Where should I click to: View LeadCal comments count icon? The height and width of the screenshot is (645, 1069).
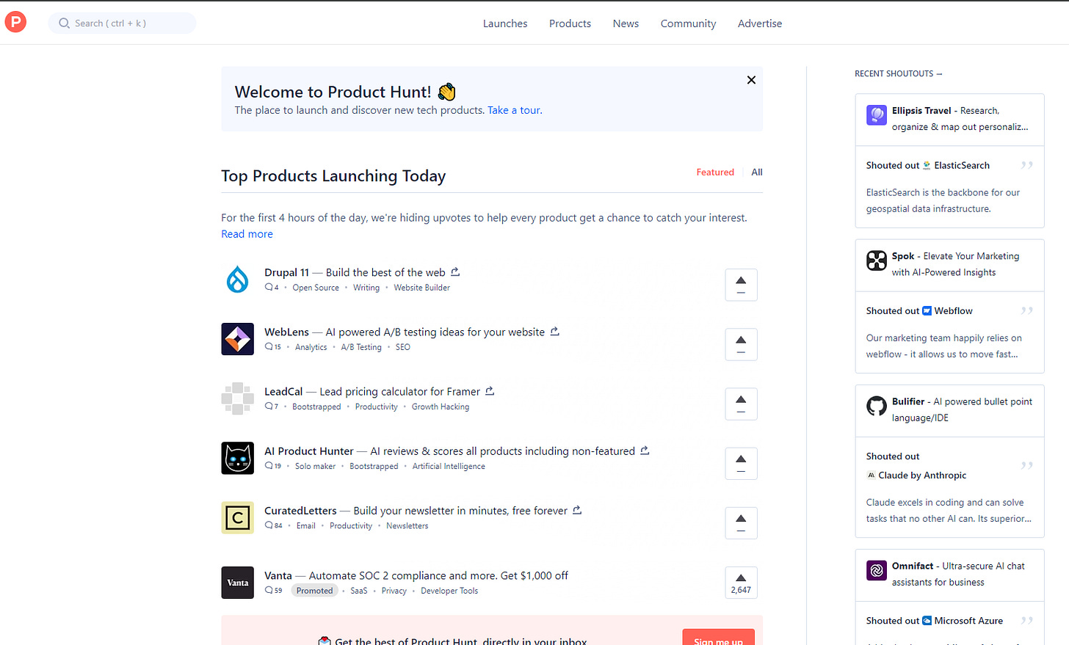pyautogui.click(x=269, y=406)
